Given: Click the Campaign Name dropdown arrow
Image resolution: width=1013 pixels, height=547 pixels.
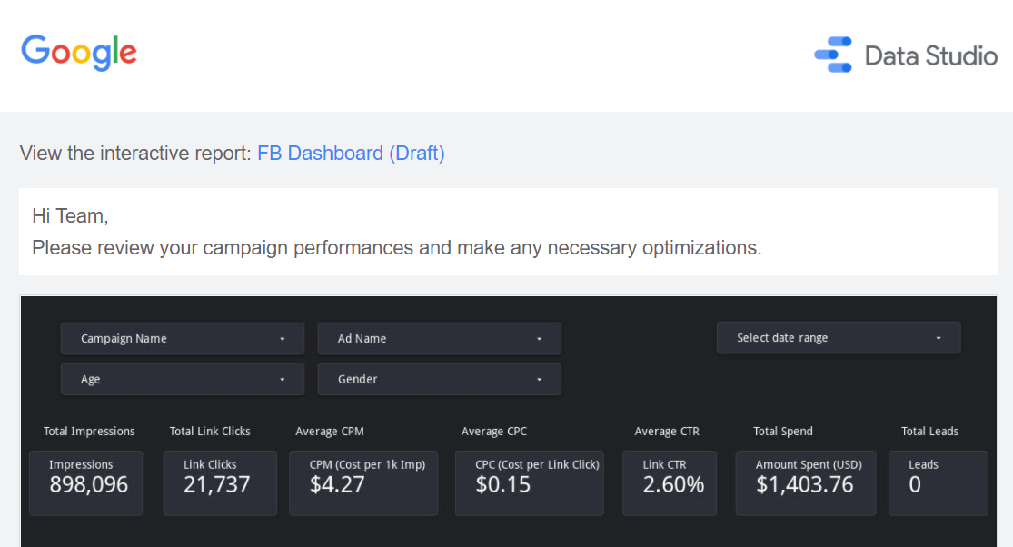Looking at the screenshot, I should pyautogui.click(x=283, y=339).
